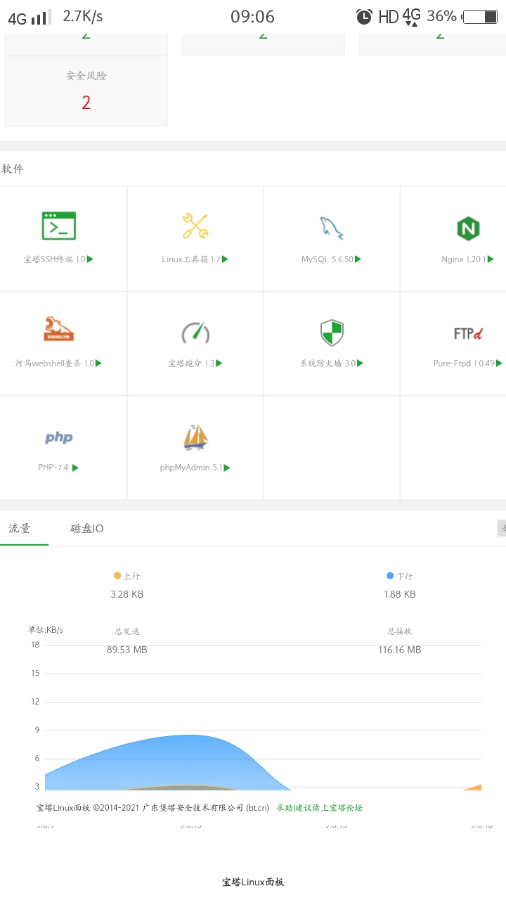Click the 宝塔Linux面板 page title at bottom
This screenshot has height=900, width=506.
point(253,882)
